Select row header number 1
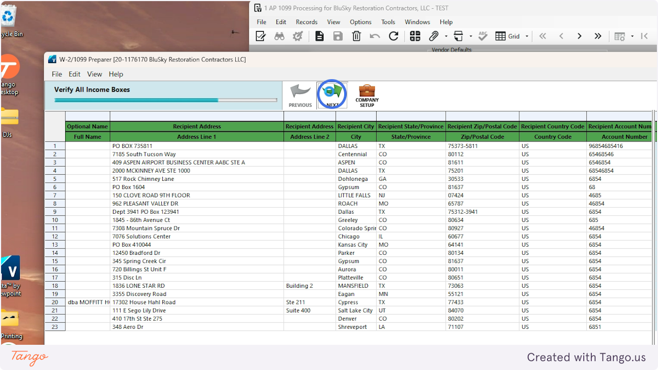Image resolution: width=658 pixels, height=370 pixels. [x=55, y=146]
